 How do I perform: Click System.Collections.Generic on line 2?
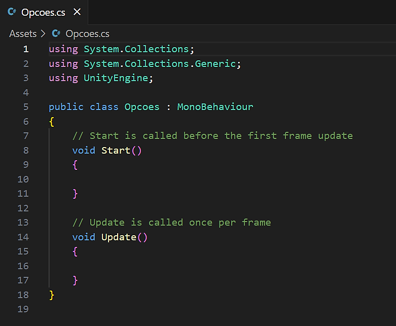160,64
